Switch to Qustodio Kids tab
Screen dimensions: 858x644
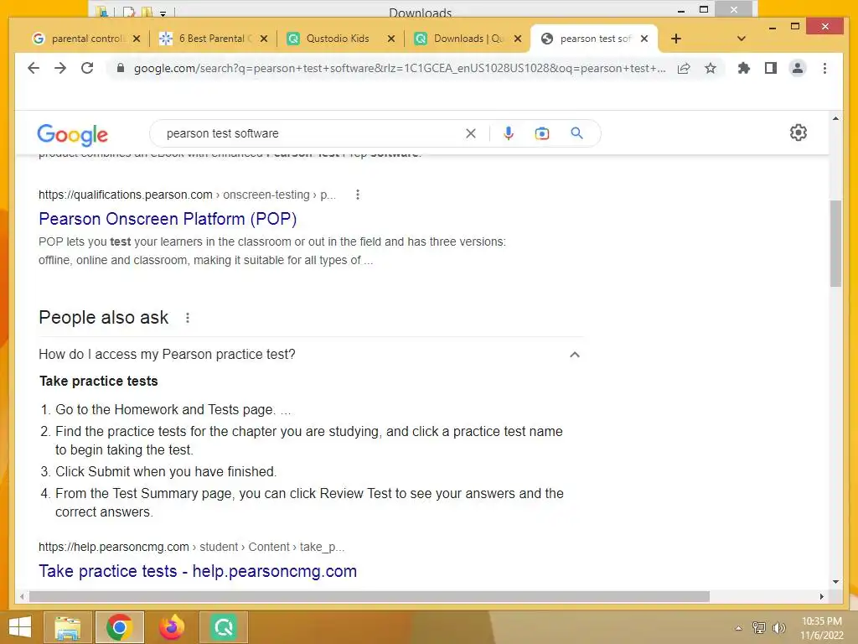click(338, 39)
